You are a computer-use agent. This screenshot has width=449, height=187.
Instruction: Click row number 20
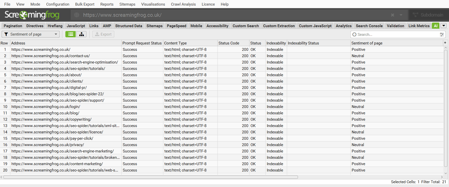(x=5, y=170)
